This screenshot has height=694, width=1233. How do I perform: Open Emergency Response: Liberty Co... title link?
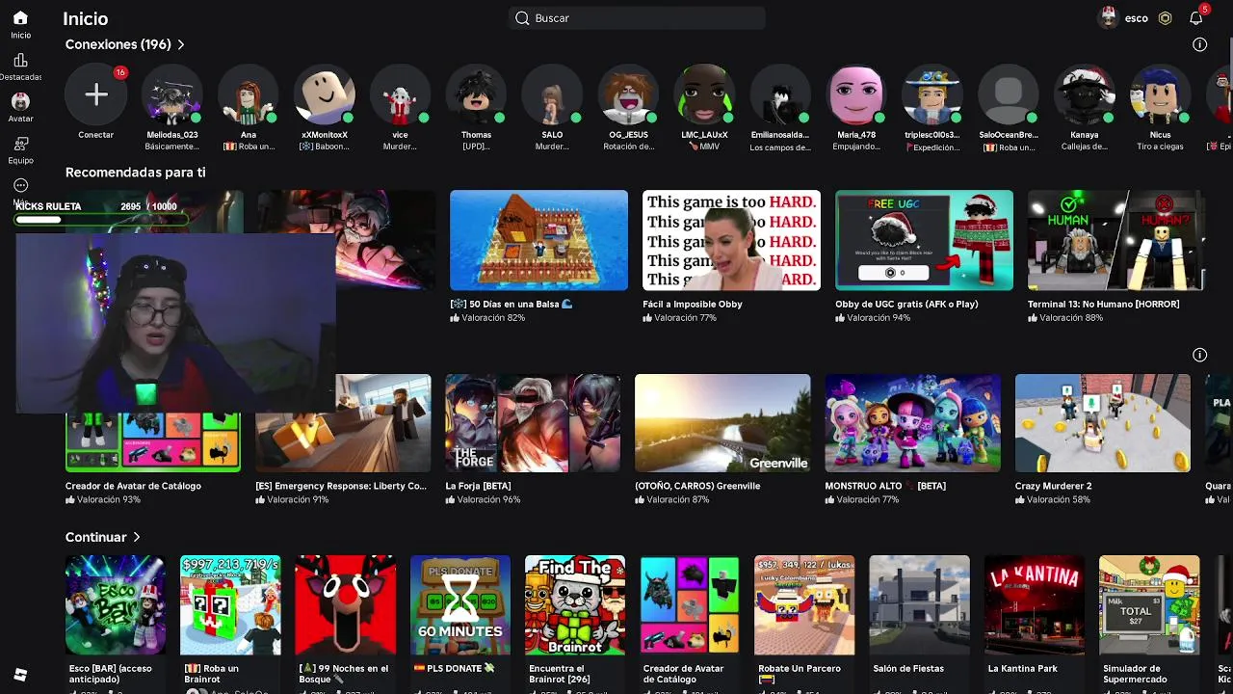[x=341, y=486]
